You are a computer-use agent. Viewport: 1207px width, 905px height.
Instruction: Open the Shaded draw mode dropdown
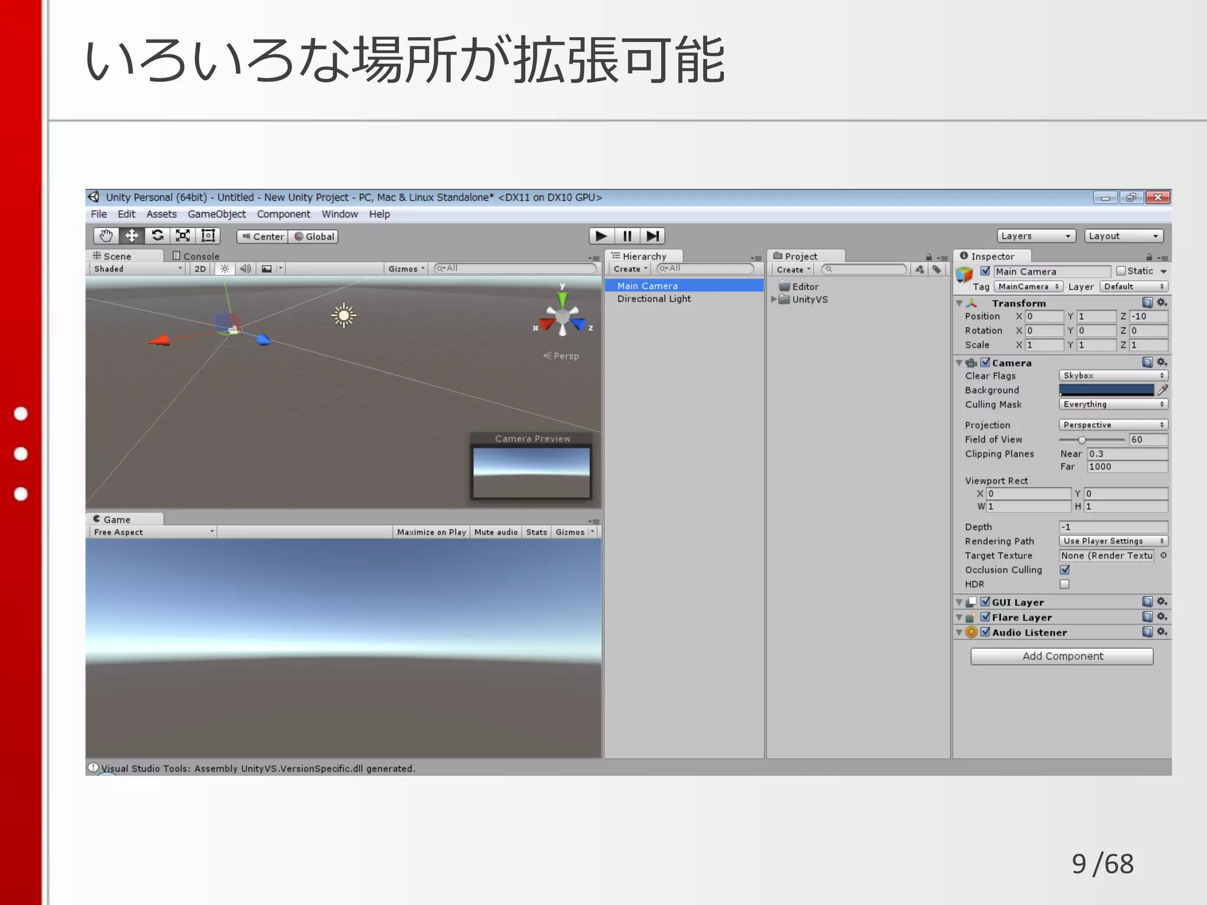point(138,269)
